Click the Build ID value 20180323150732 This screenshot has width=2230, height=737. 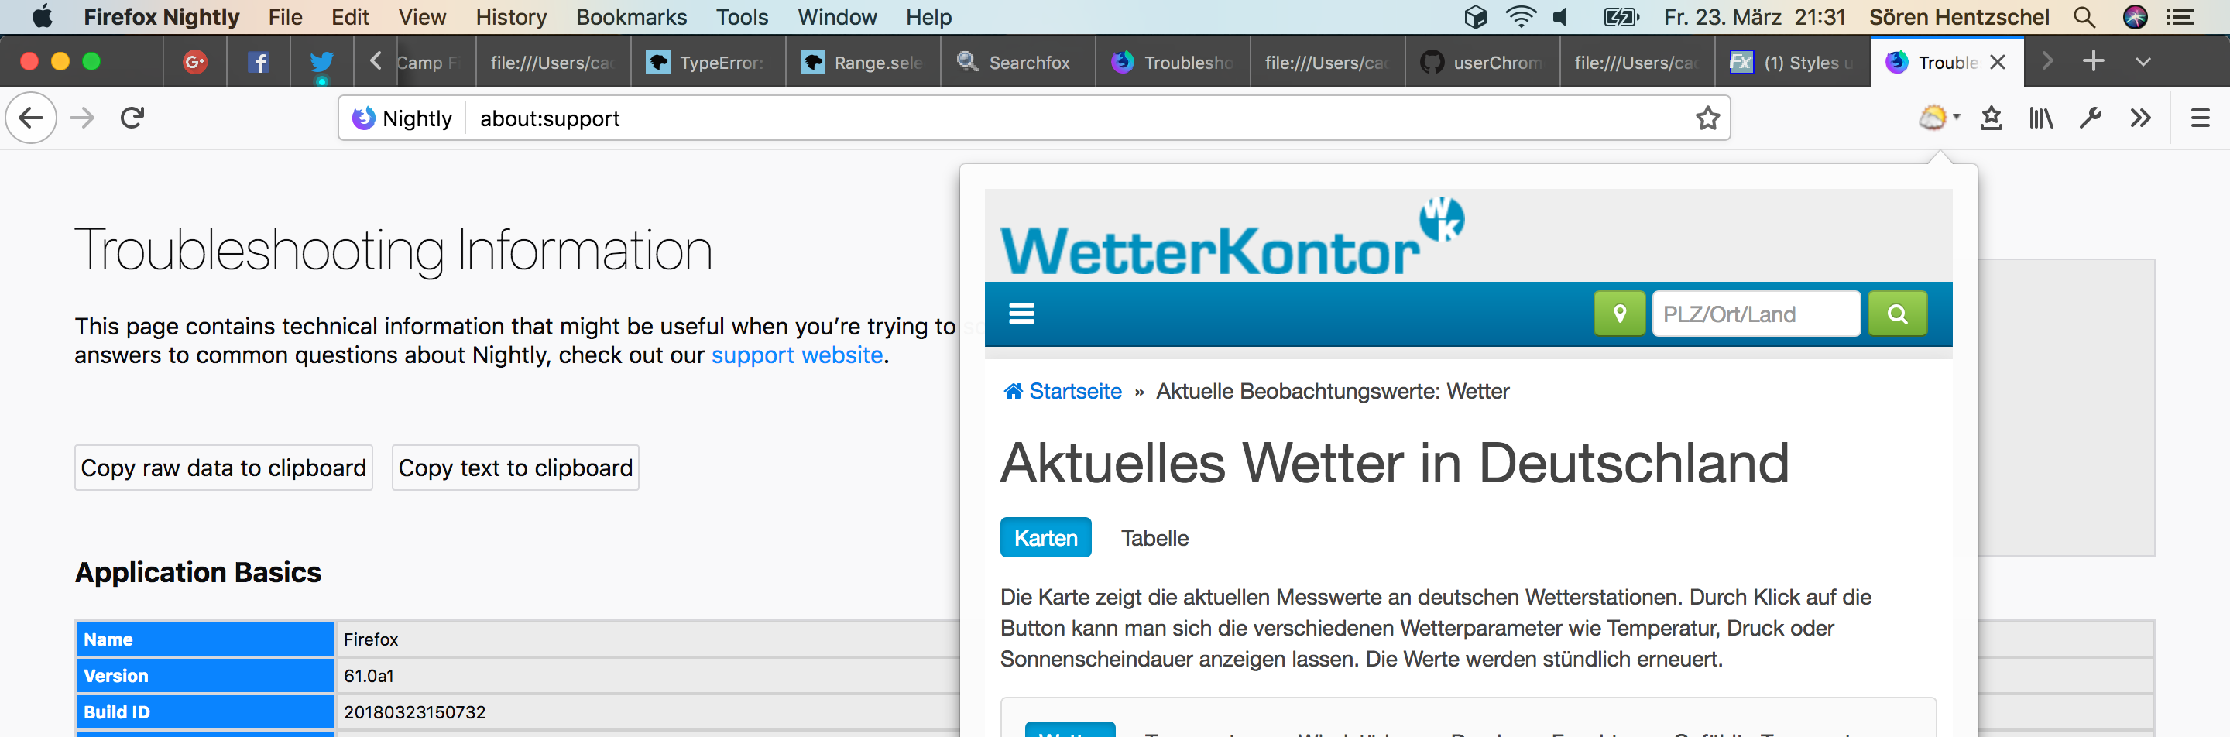point(415,712)
